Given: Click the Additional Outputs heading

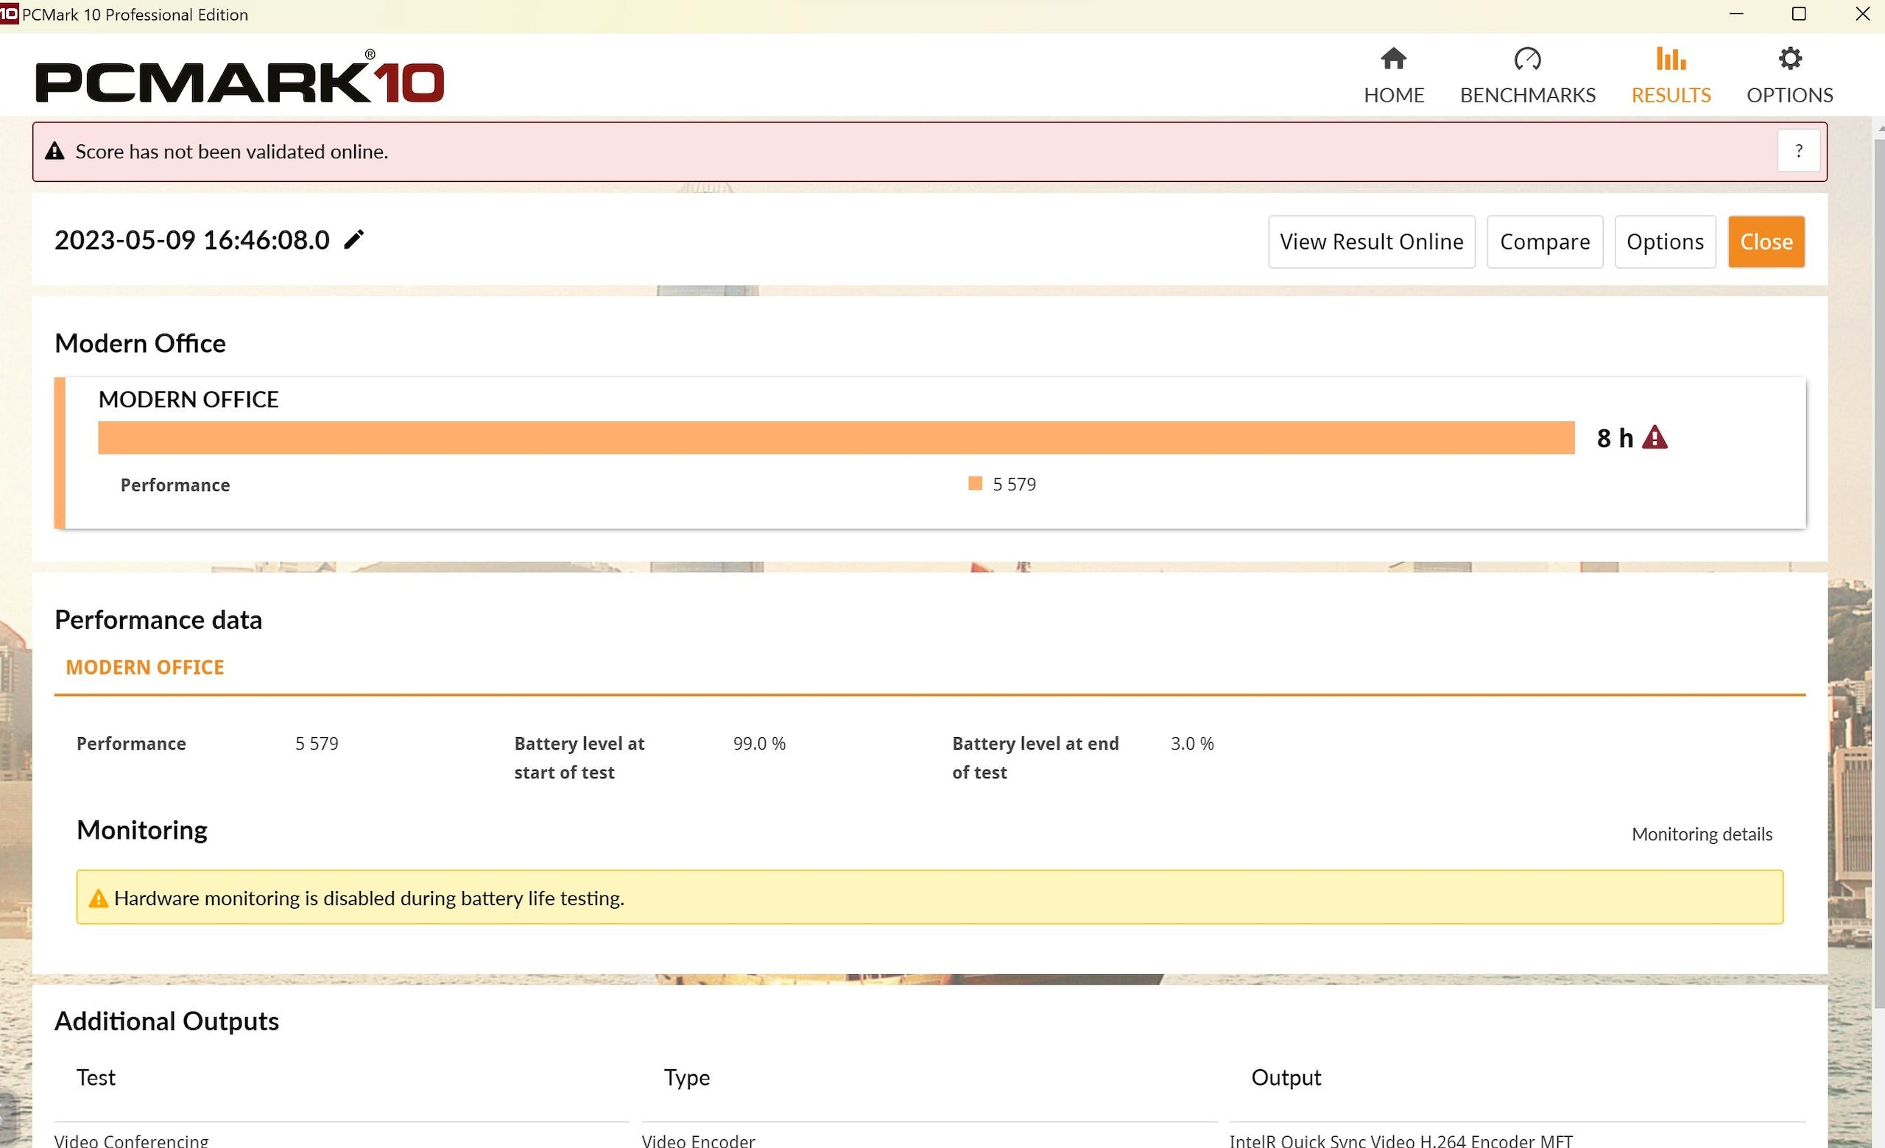Looking at the screenshot, I should [x=166, y=1021].
